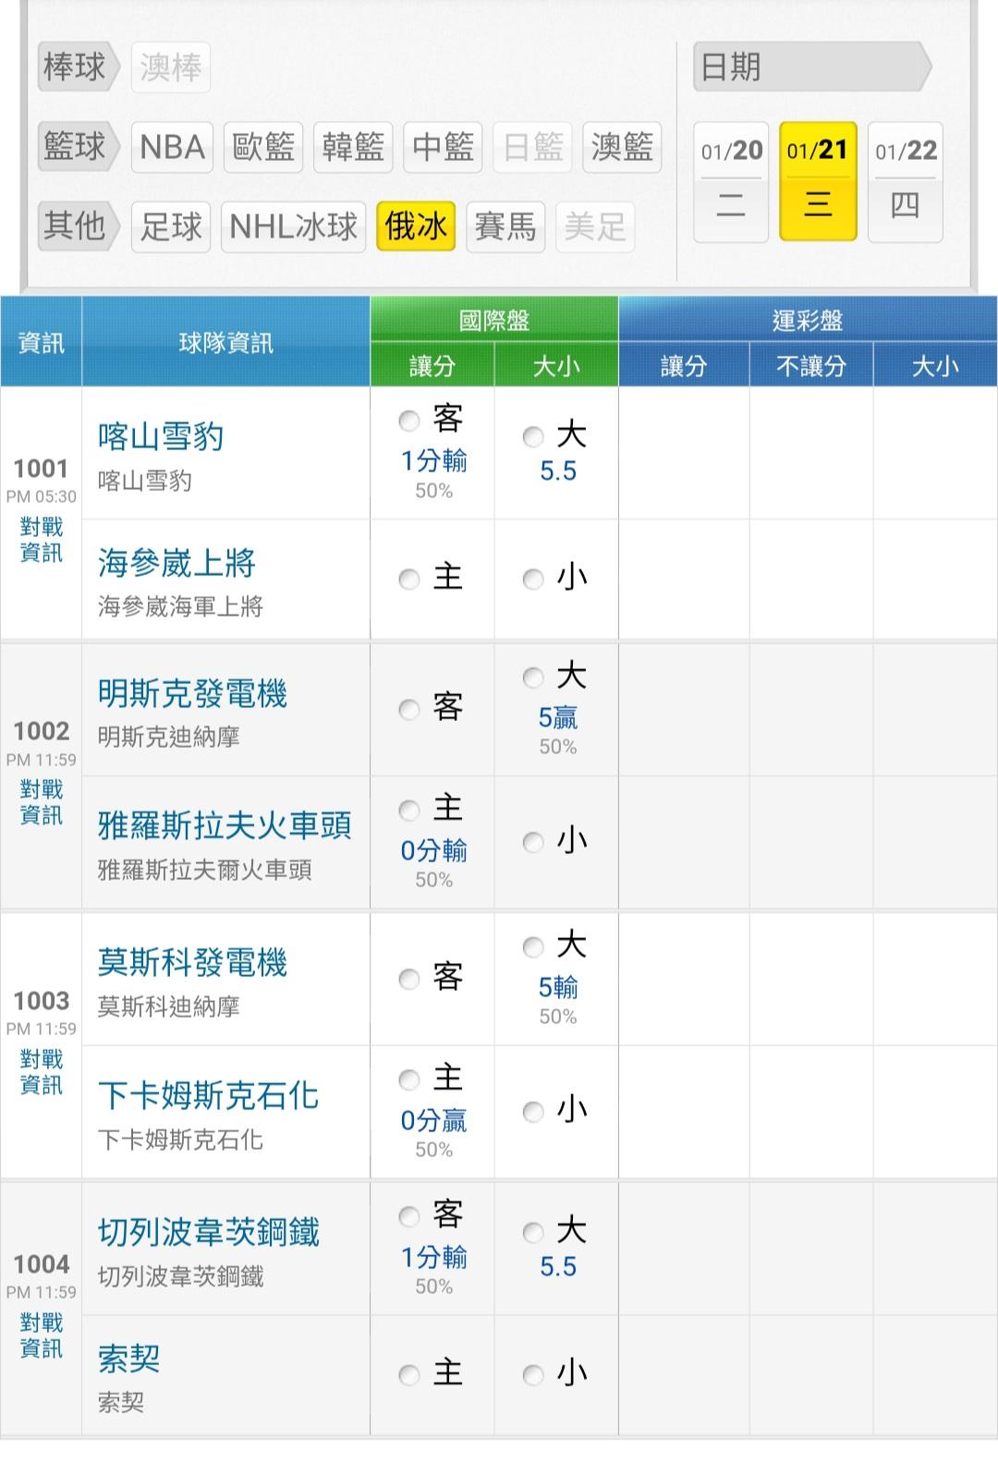The width and height of the screenshot is (998, 1476).
Task: Select the 俄冰 league tab
Action: 416,226
